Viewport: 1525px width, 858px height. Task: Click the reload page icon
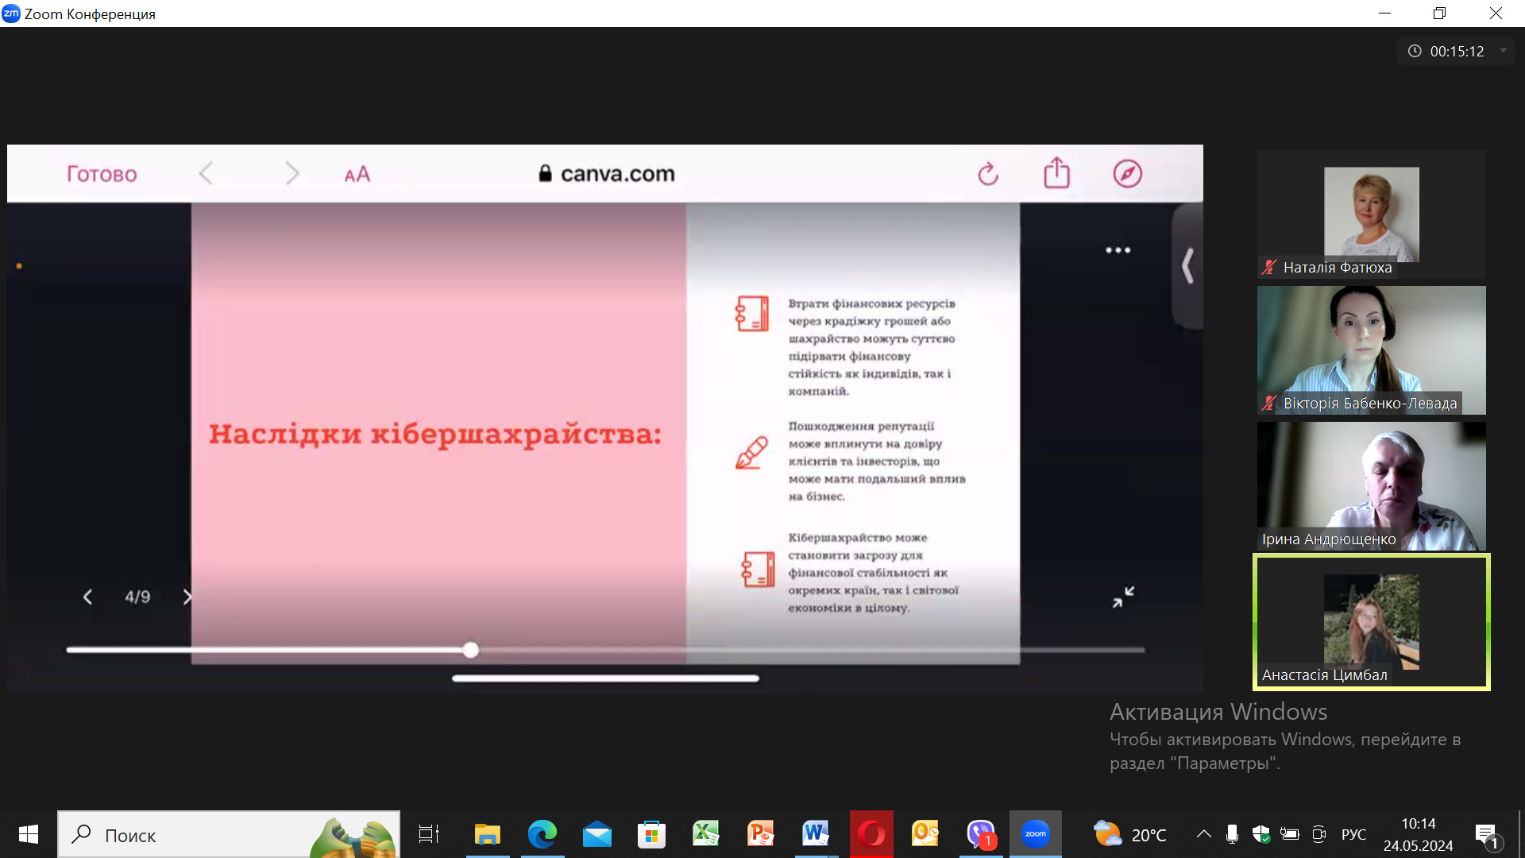click(987, 173)
